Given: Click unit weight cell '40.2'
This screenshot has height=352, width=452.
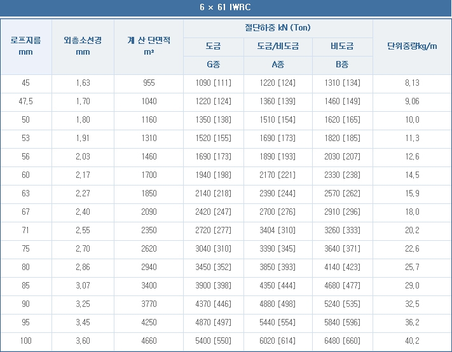Looking at the screenshot, I should tap(412, 341).
